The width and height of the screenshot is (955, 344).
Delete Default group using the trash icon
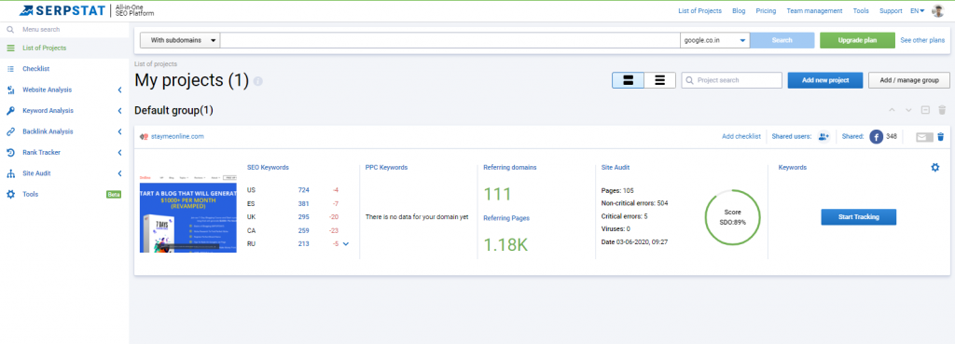(x=942, y=110)
